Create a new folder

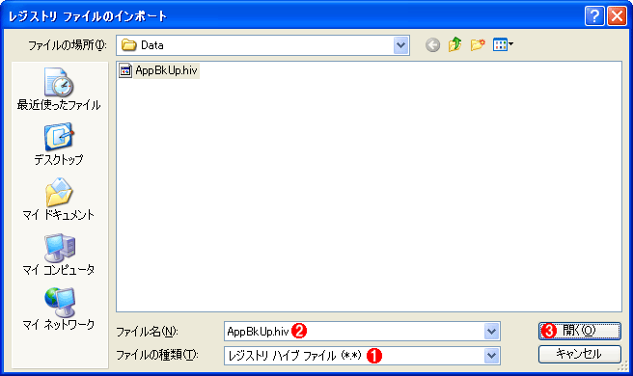point(478,44)
